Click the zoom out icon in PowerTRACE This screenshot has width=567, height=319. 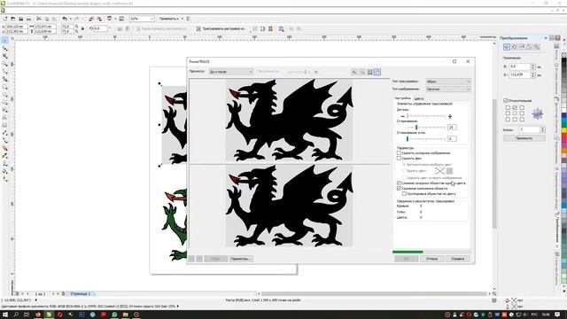click(x=362, y=73)
